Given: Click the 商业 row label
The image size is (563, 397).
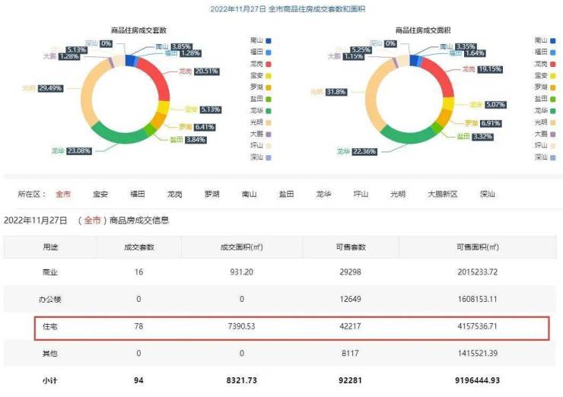Looking at the screenshot, I should coord(50,272).
